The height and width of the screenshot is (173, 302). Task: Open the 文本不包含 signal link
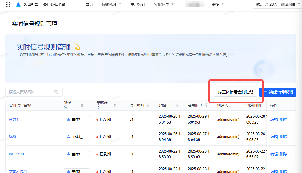coord(18,171)
